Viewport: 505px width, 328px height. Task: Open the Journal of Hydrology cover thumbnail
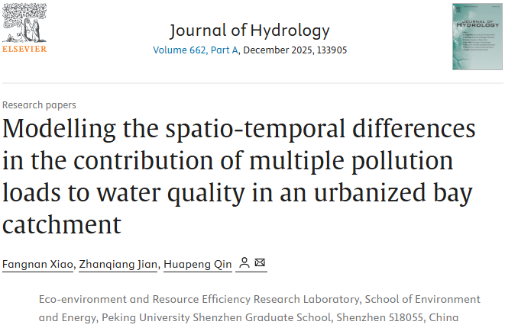(x=477, y=37)
